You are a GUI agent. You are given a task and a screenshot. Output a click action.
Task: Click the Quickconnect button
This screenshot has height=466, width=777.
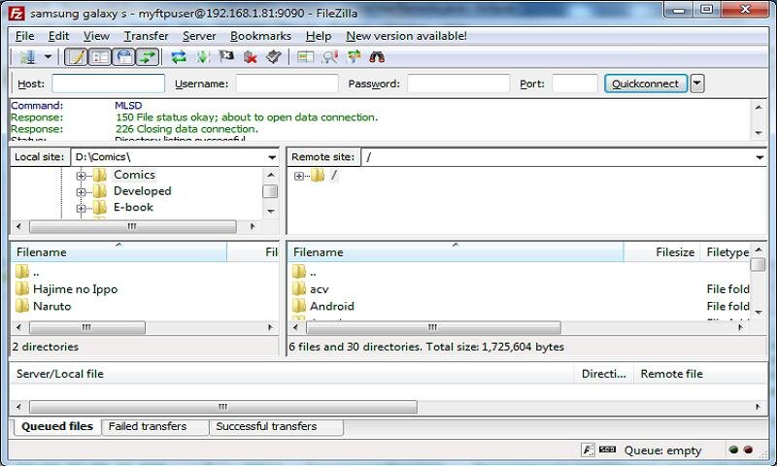click(x=645, y=83)
